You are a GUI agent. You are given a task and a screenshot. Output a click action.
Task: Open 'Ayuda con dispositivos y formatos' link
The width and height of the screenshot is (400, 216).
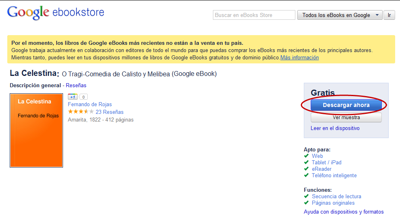click(x=343, y=212)
